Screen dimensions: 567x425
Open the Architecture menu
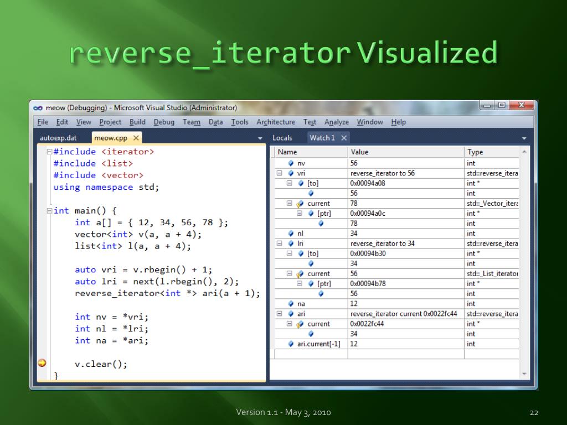pos(276,122)
